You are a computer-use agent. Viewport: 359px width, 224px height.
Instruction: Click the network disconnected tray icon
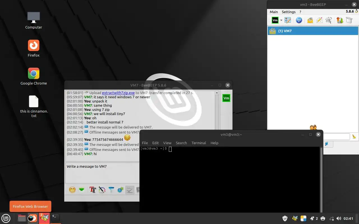coord(332,218)
